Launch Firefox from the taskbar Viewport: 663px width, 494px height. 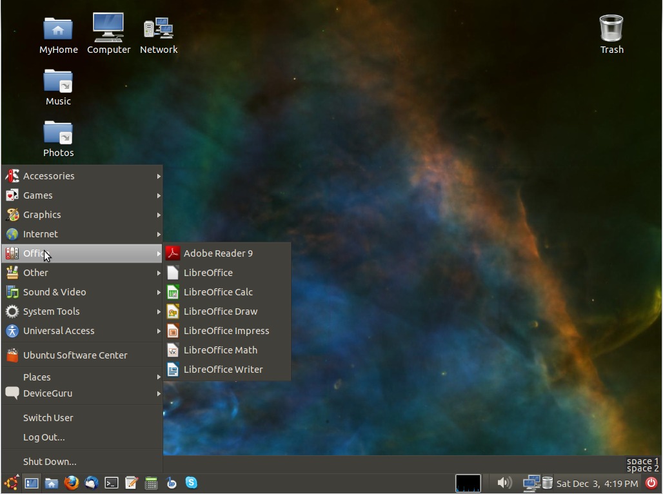click(x=71, y=482)
